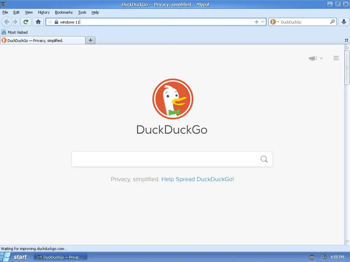This screenshot has height=262, width=350.
Task: Open the View menu
Action: [x=29, y=12]
